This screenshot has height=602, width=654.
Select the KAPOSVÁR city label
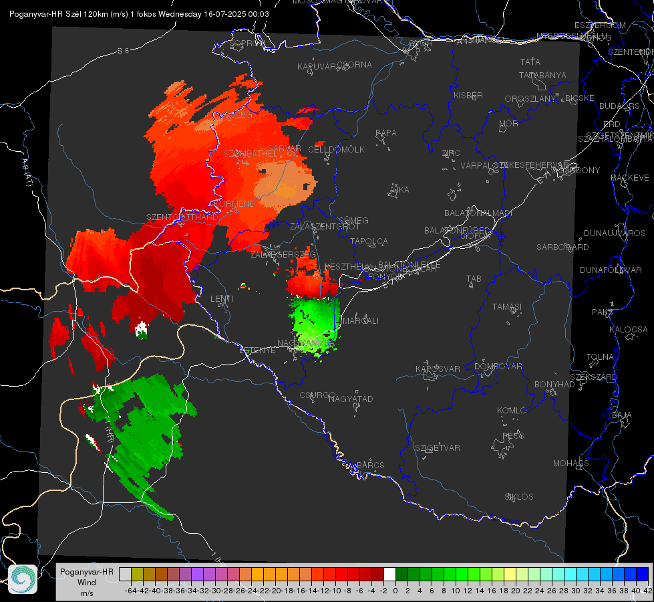438,369
